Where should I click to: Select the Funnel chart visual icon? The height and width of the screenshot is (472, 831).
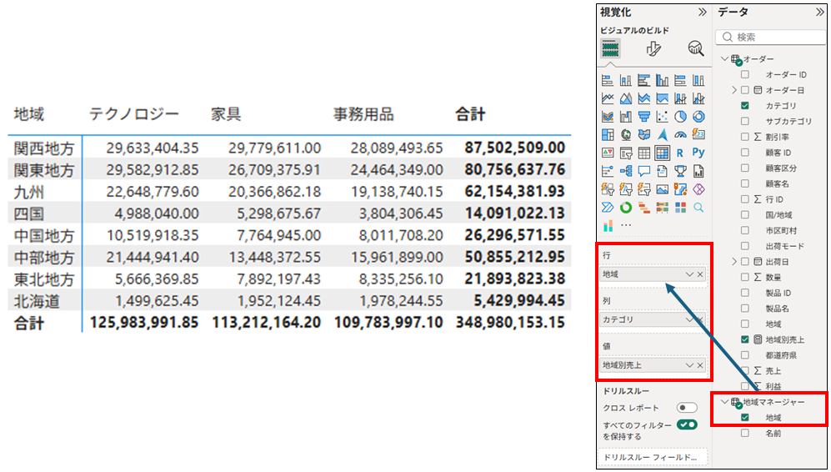pyautogui.click(x=643, y=117)
